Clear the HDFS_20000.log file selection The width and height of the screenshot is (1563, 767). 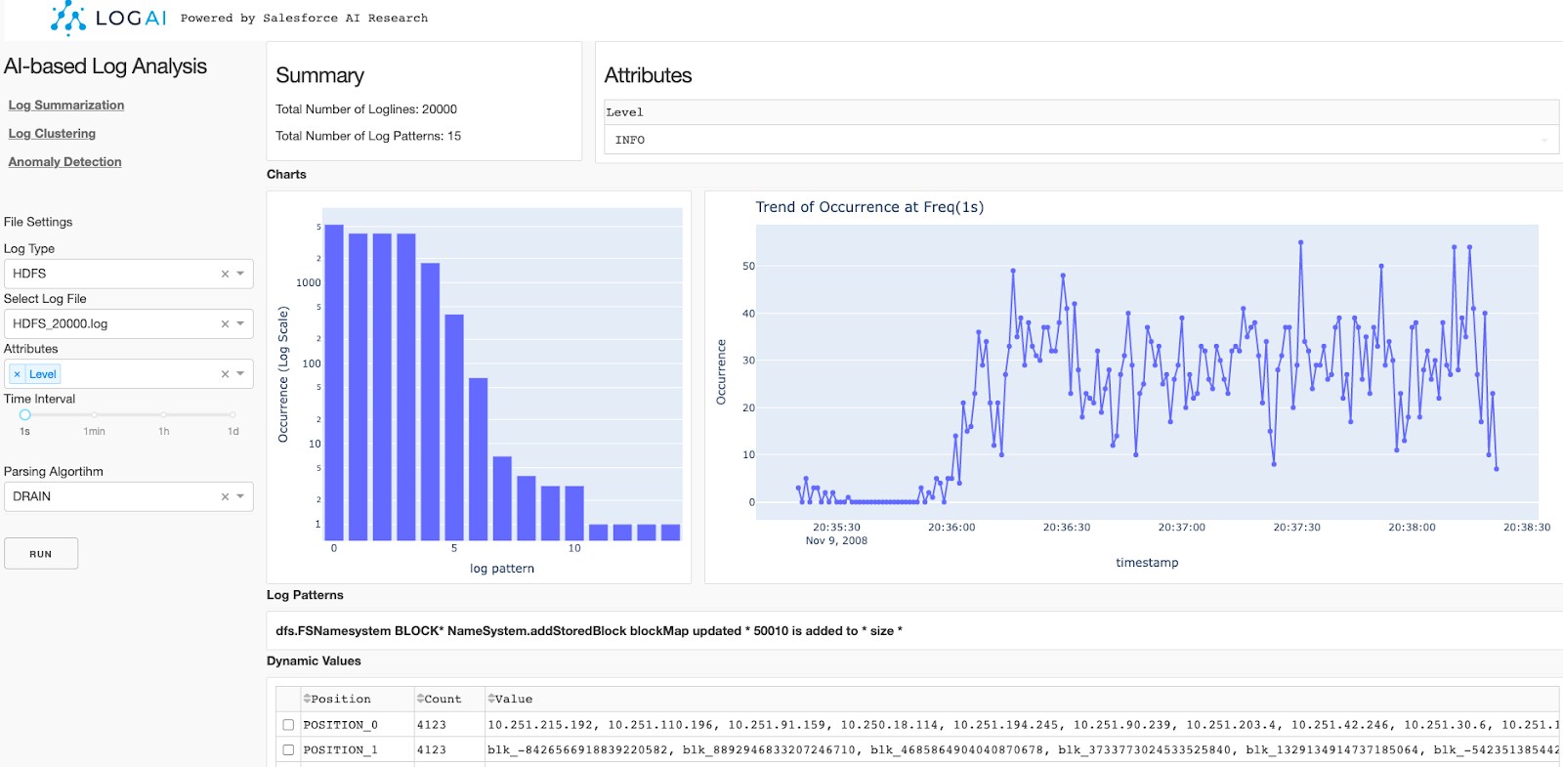pos(225,323)
